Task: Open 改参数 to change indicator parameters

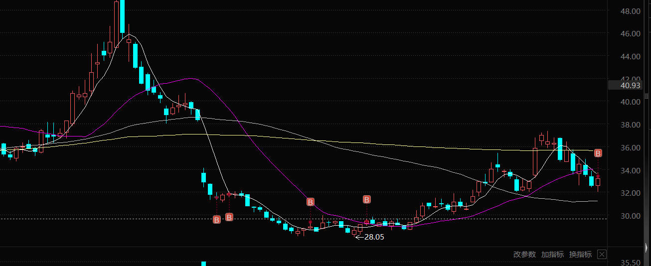Action: click(x=524, y=255)
